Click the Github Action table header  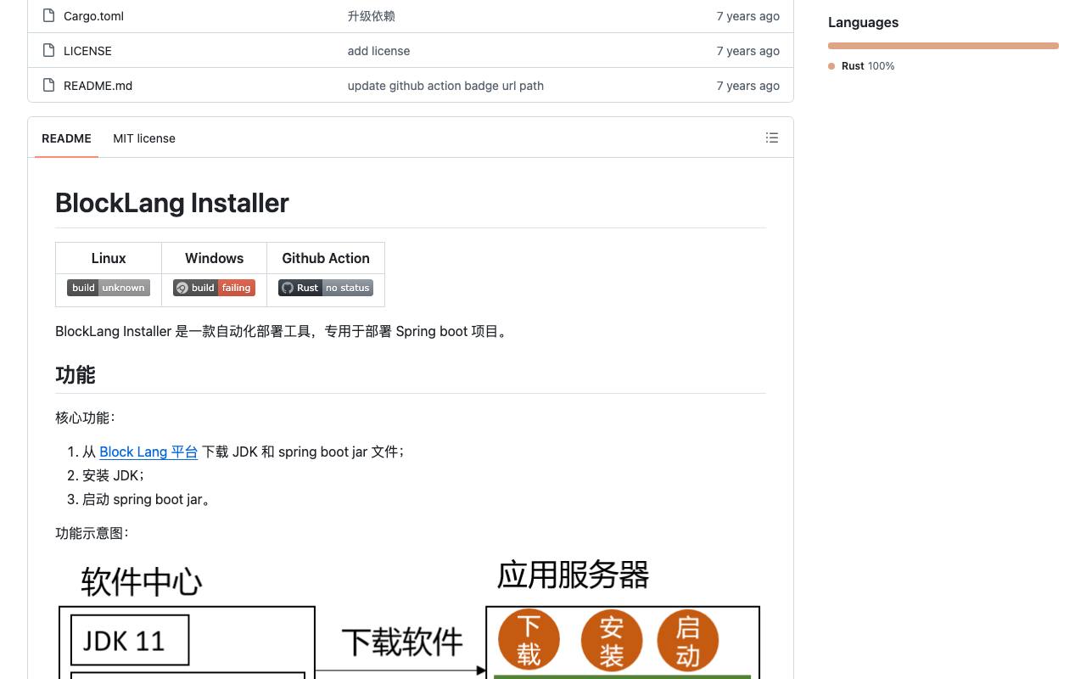click(x=326, y=258)
